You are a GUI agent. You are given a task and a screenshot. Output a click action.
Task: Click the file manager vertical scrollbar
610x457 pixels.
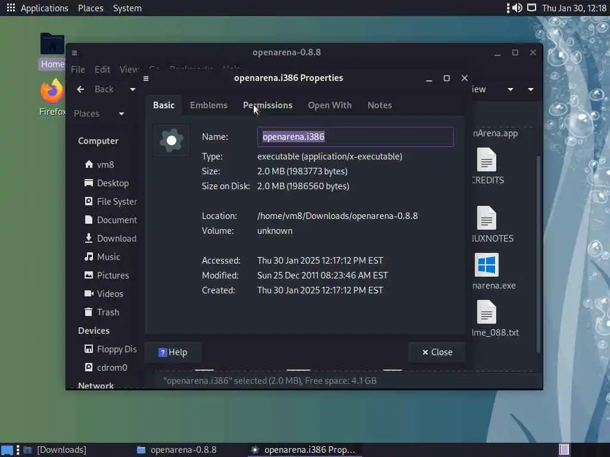click(539, 254)
